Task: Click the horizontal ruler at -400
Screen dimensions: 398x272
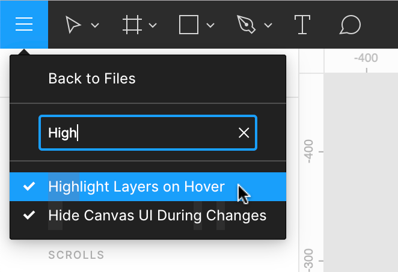Action: pyautogui.click(x=366, y=58)
